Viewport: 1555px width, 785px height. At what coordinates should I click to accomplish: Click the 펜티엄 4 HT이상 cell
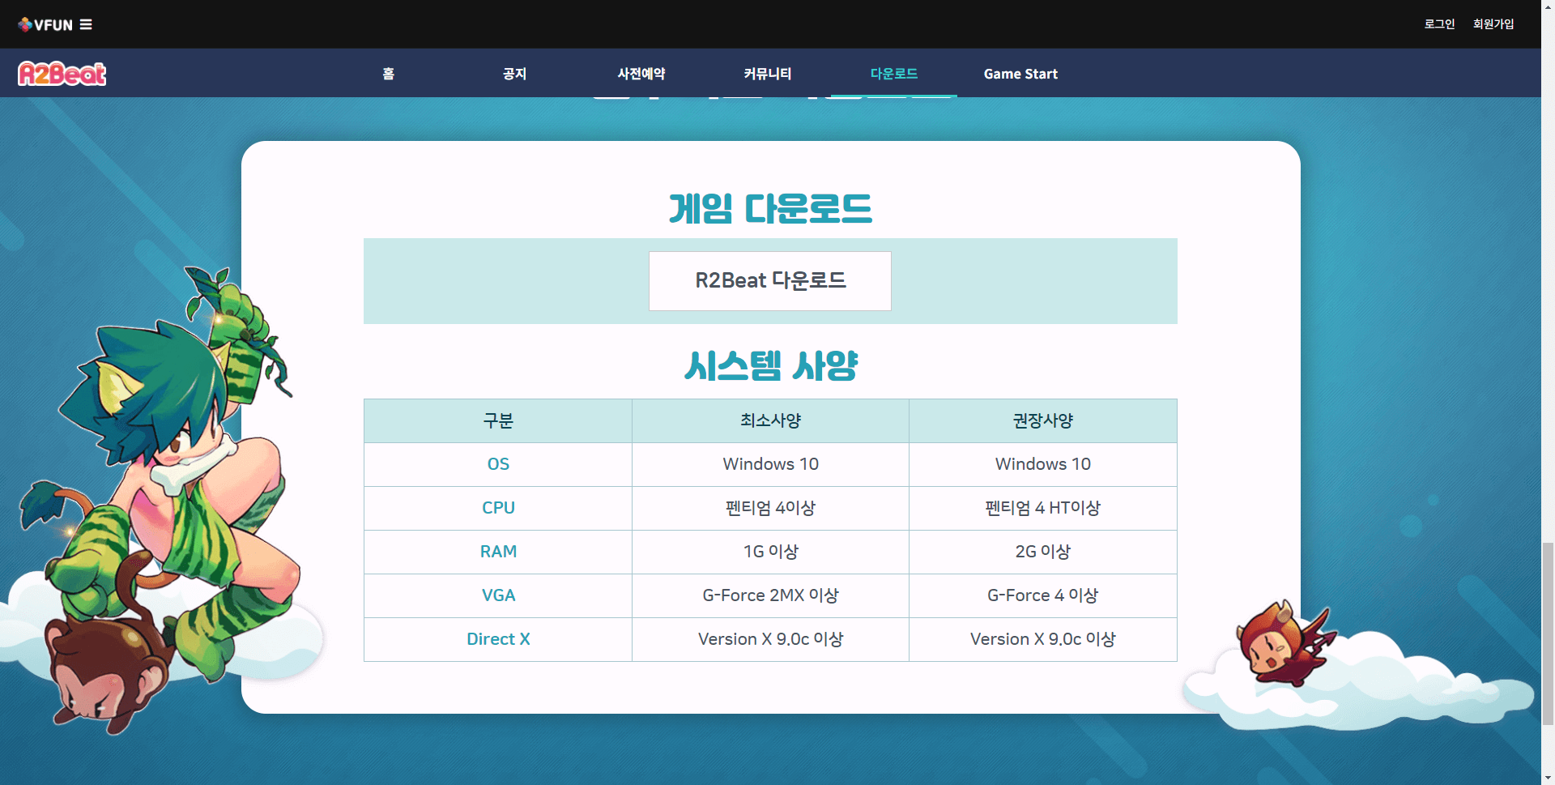point(1043,508)
